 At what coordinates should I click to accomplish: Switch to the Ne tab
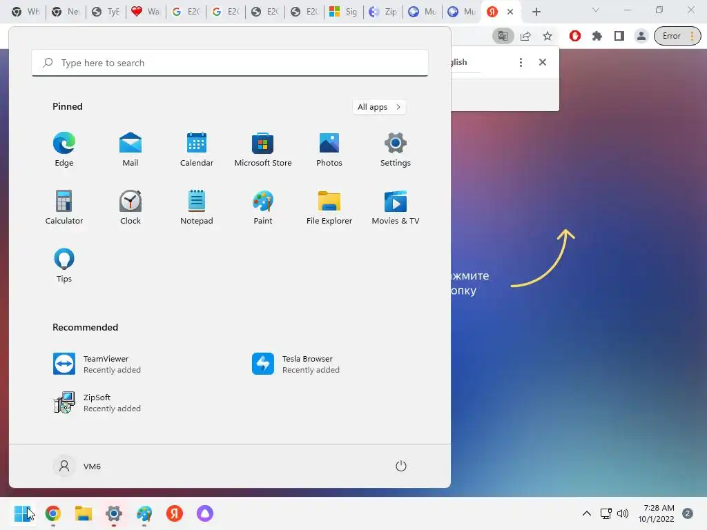[66, 12]
